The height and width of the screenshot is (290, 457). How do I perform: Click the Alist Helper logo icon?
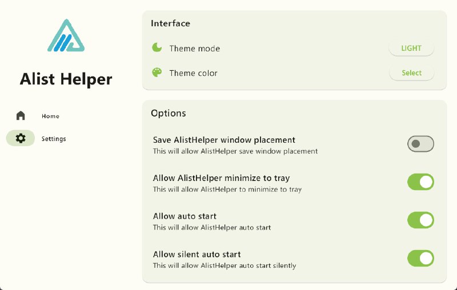click(x=66, y=36)
